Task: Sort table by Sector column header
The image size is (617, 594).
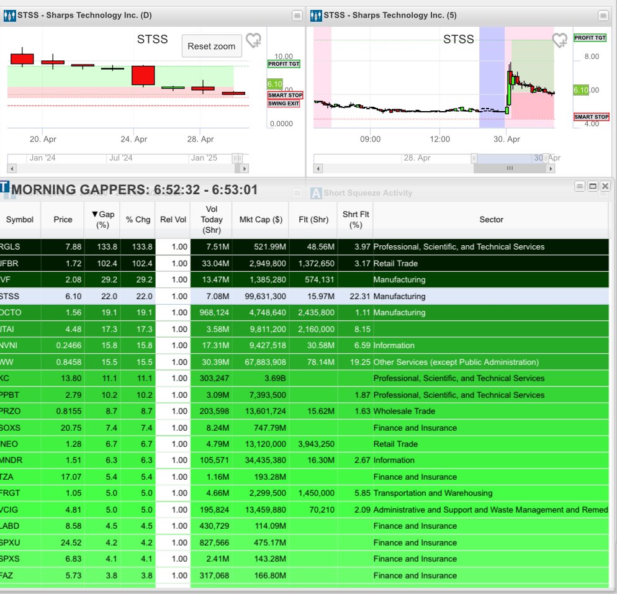Action: [x=491, y=220]
